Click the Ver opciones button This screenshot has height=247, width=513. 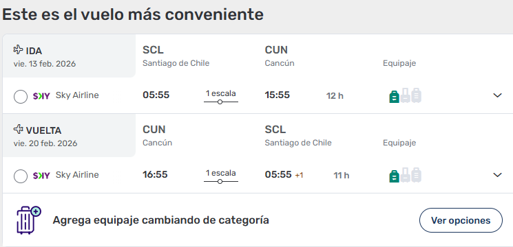461,220
